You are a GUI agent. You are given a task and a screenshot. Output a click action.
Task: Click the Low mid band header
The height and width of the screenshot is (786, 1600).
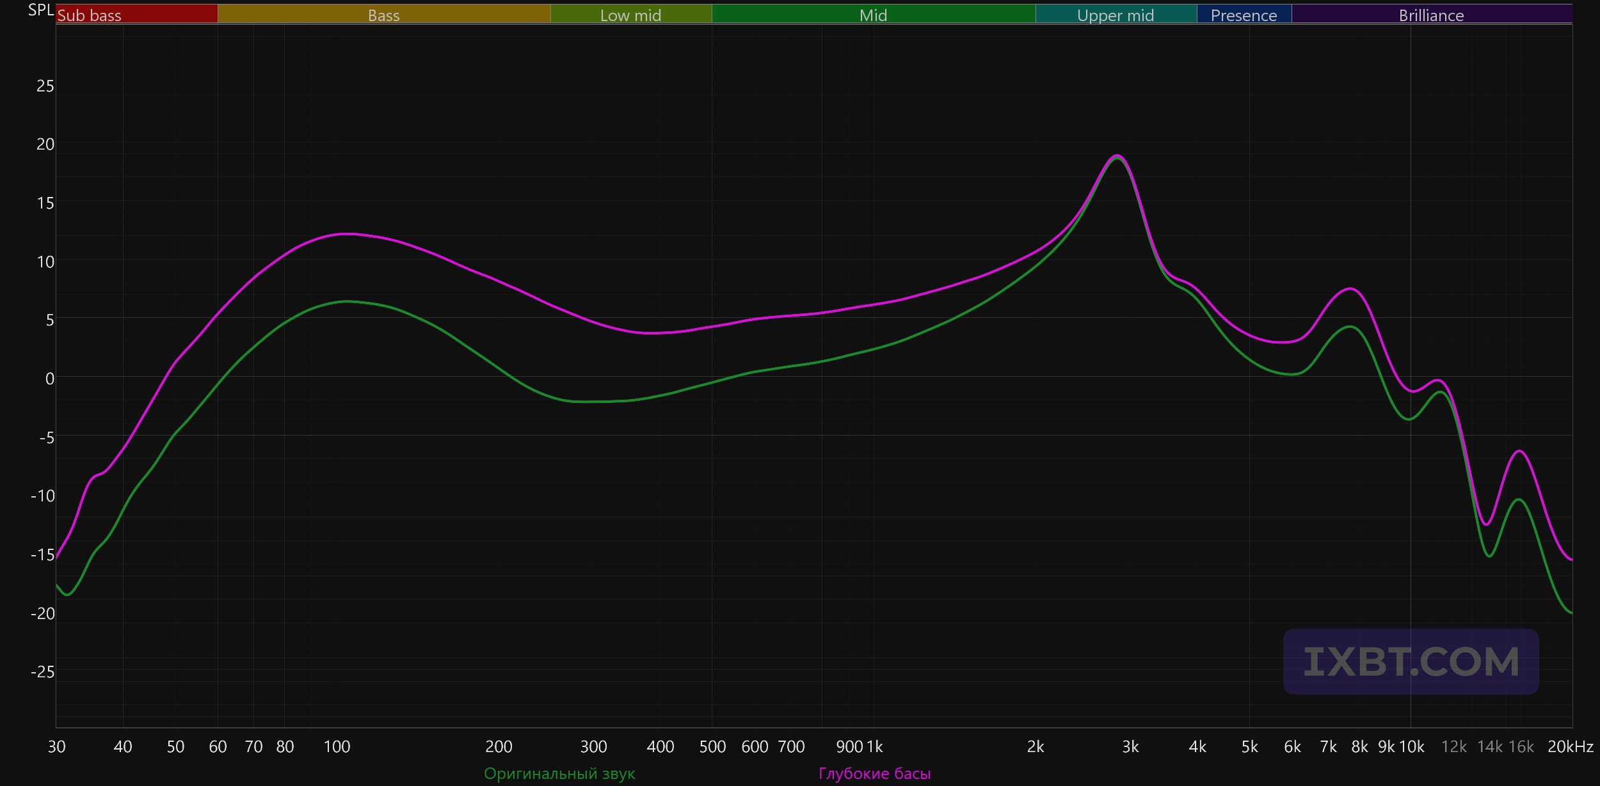click(x=630, y=14)
